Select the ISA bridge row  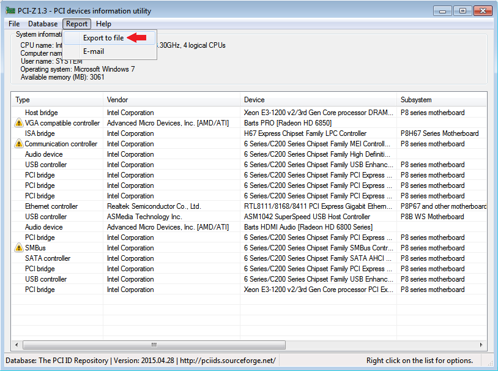click(249, 133)
